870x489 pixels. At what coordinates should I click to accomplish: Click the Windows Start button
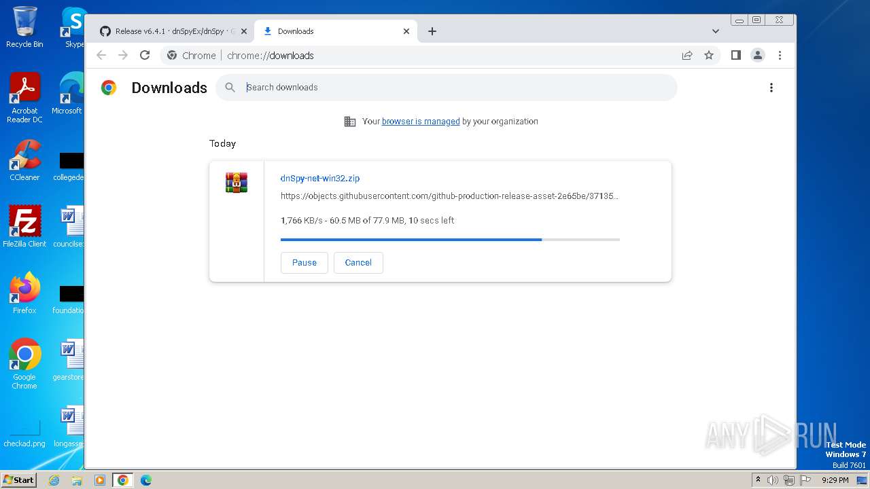coord(18,479)
